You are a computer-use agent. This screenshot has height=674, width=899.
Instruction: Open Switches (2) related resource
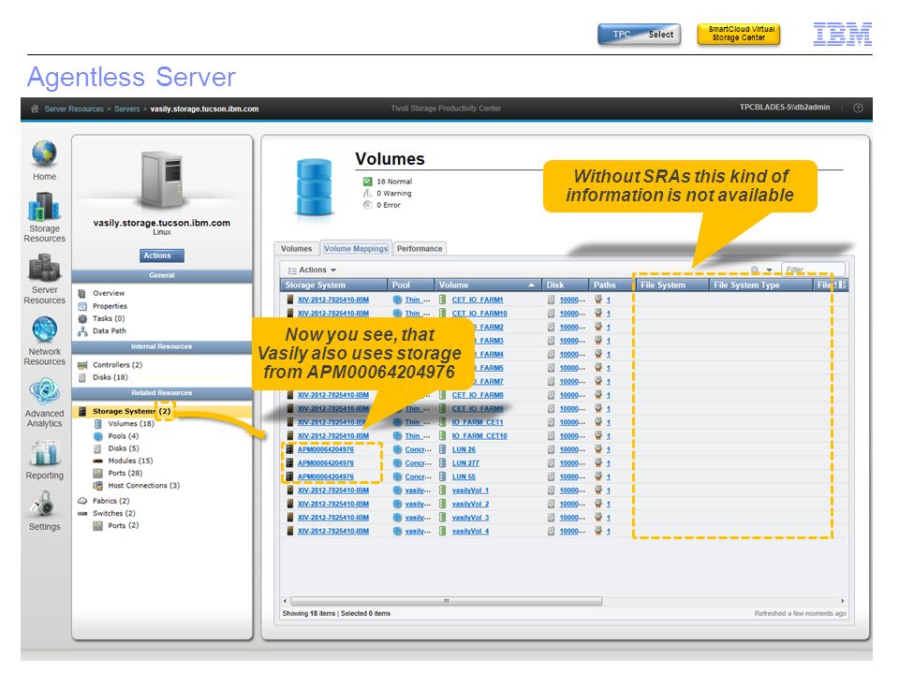tap(113, 514)
